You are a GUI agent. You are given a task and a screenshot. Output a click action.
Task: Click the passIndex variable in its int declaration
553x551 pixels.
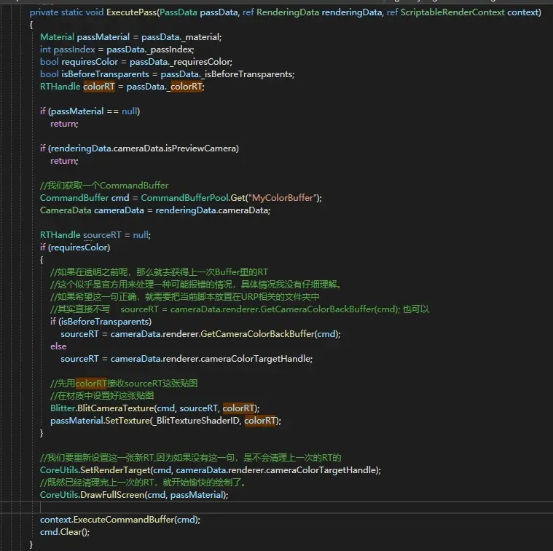click(x=74, y=49)
